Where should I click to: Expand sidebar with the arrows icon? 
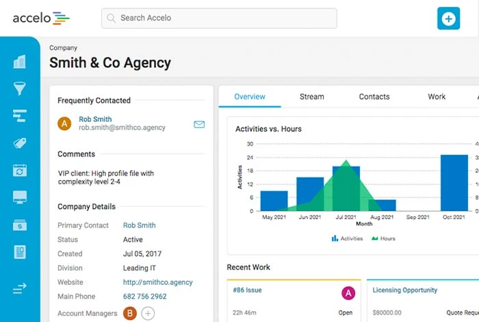click(x=20, y=288)
